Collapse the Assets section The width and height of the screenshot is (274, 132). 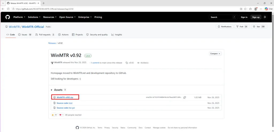(52, 90)
